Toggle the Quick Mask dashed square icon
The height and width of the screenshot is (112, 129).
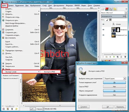[21, 106]
